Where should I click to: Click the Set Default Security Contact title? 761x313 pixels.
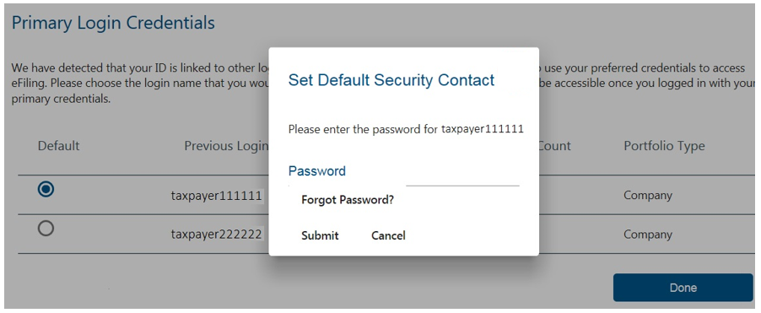coord(391,80)
